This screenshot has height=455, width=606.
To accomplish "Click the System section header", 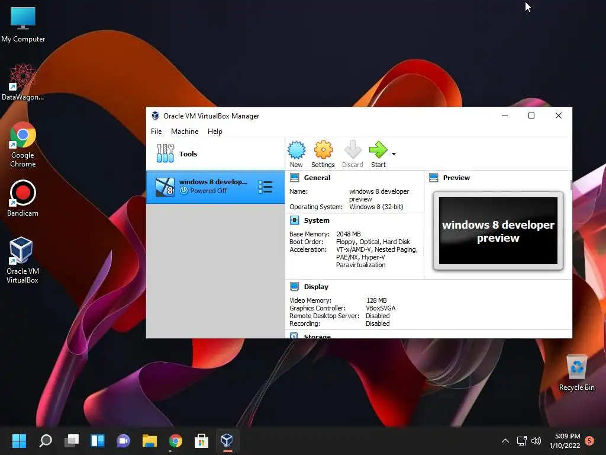I will click(317, 220).
